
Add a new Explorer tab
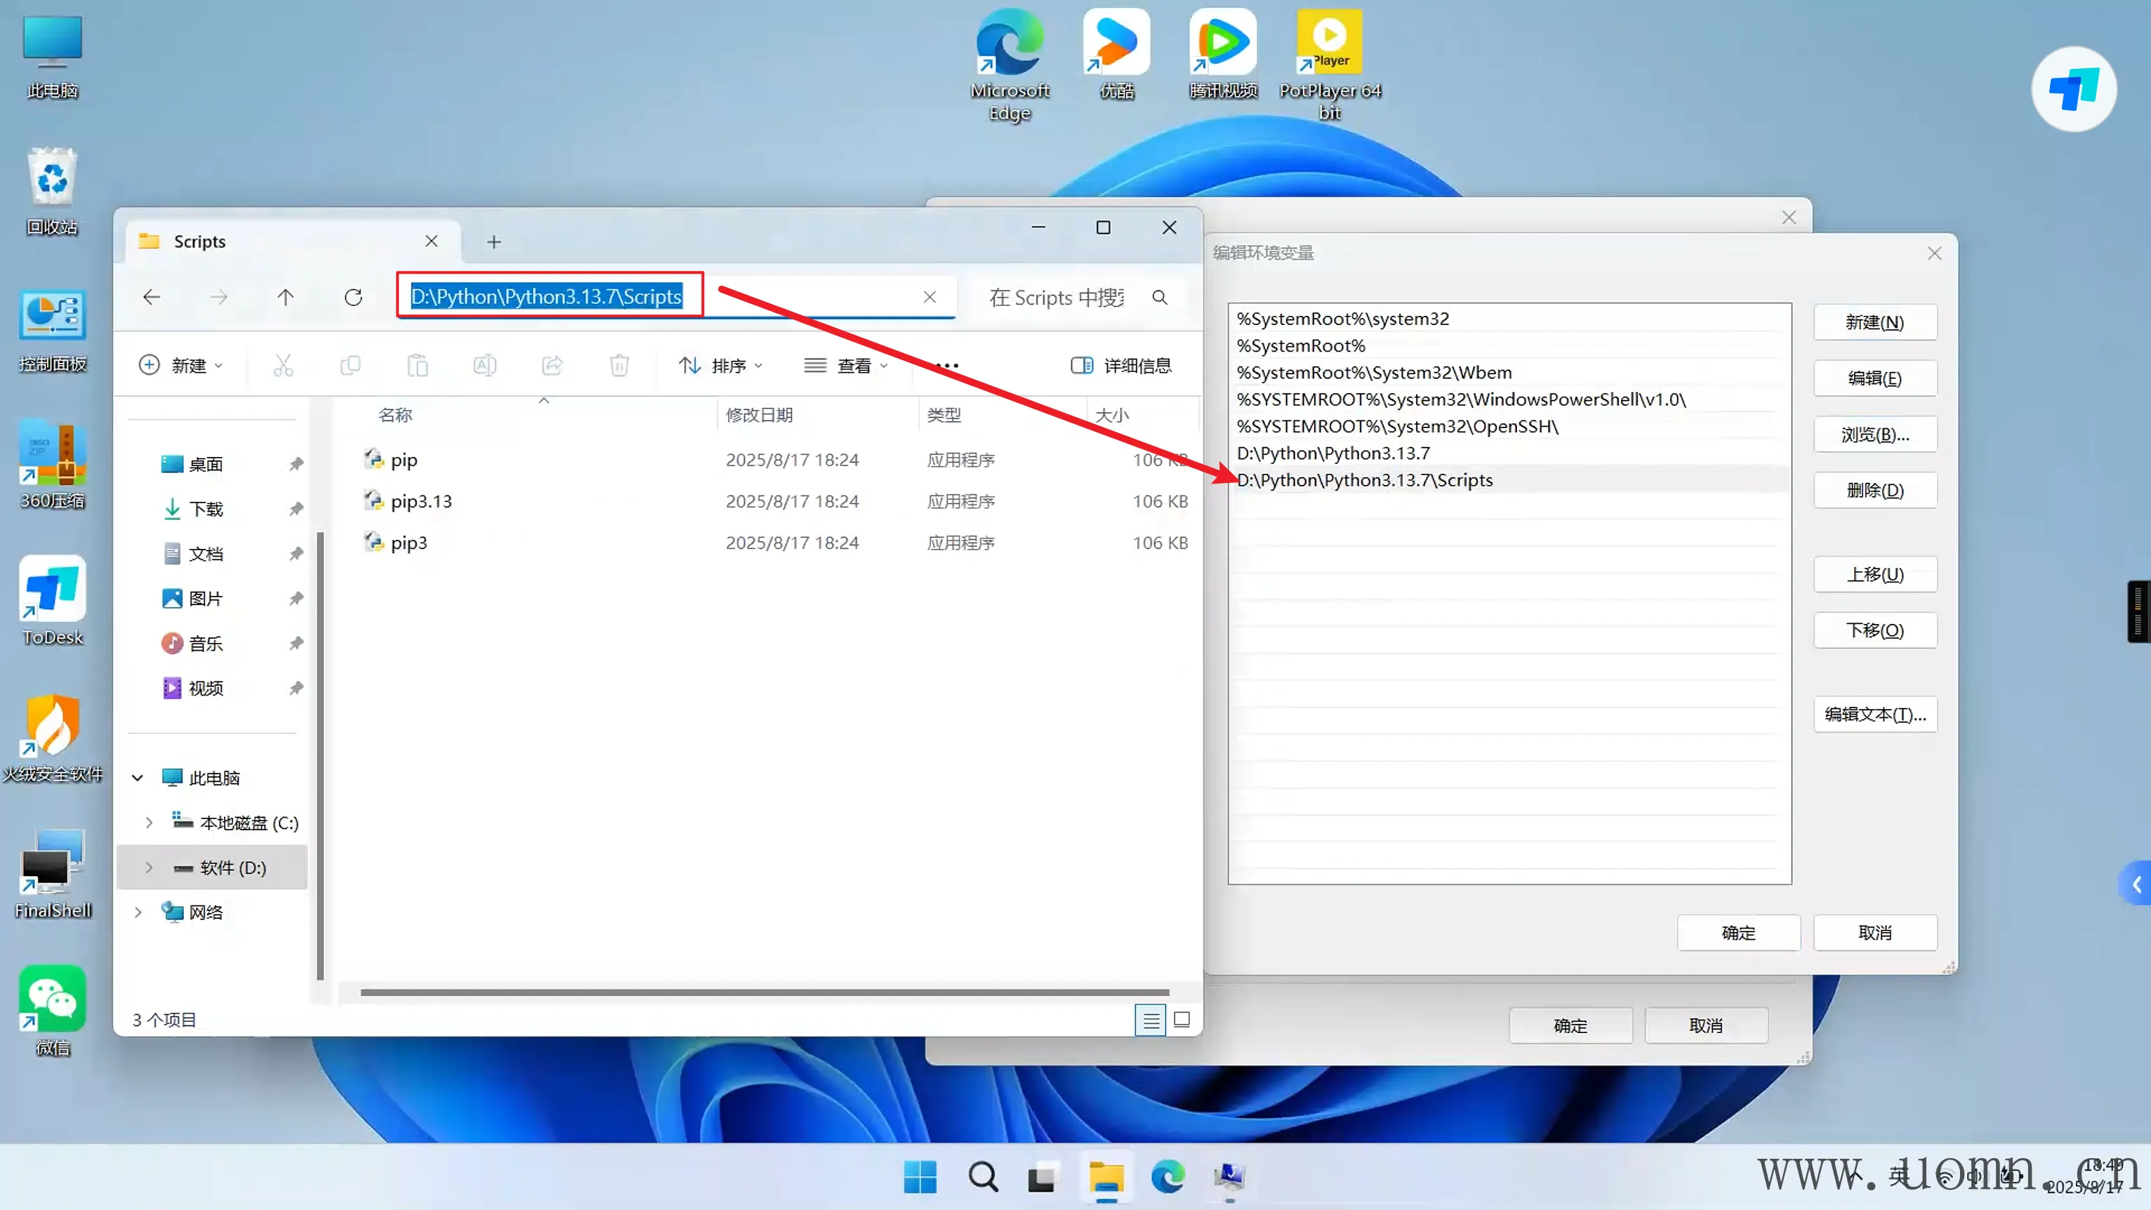click(494, 242)
